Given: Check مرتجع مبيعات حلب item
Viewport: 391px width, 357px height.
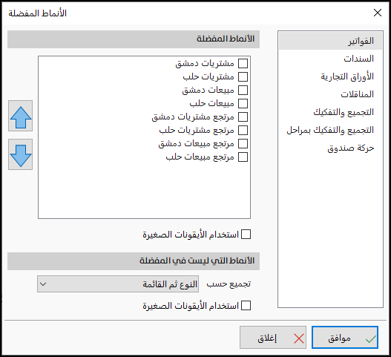Looking at the screenshot, I should click(x=243, y=157).
